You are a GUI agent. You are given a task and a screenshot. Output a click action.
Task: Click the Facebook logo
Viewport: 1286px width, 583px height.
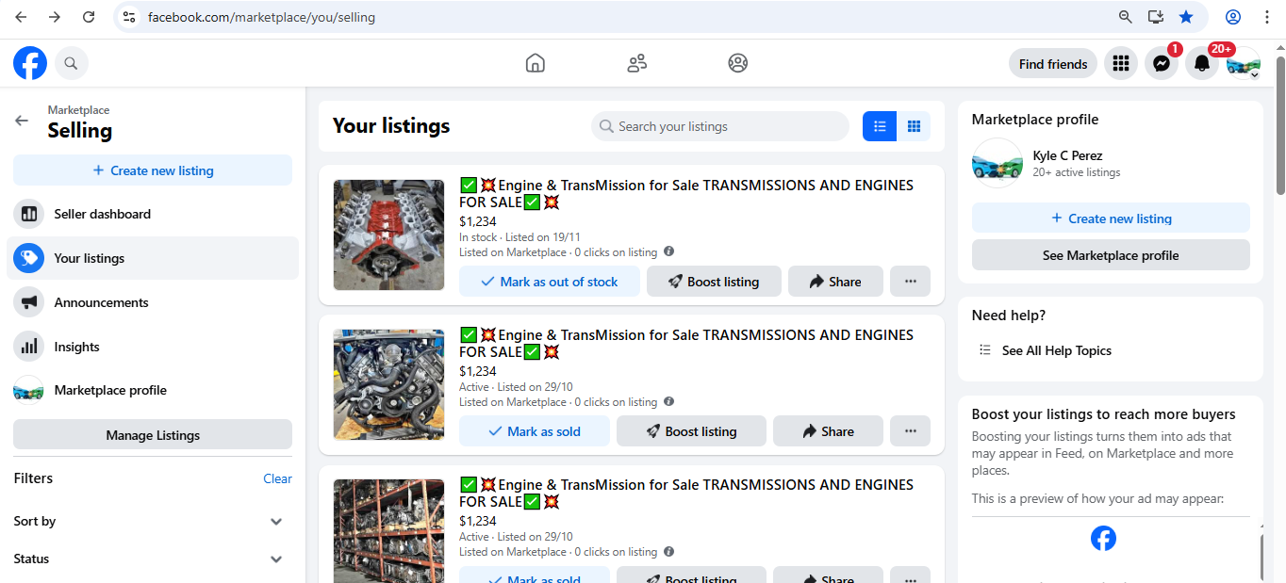(30, 64)
